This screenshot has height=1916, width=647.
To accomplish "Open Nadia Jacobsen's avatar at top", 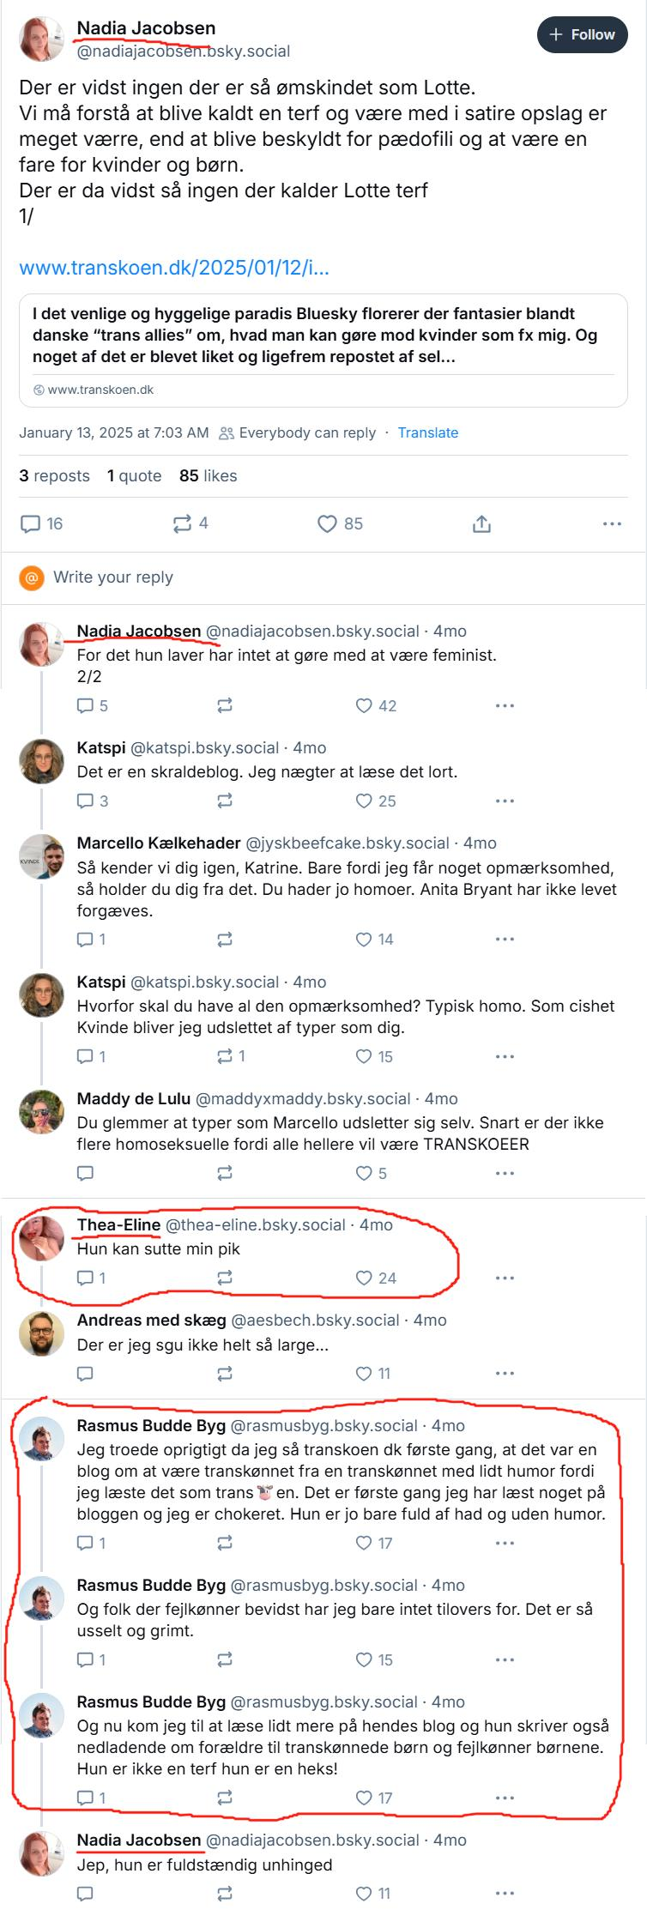I will [x=42, y=39].
